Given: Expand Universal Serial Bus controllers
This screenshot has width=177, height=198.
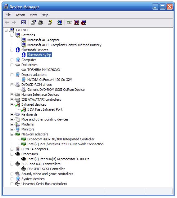Looking at the screenshot, I should point(12,184).
